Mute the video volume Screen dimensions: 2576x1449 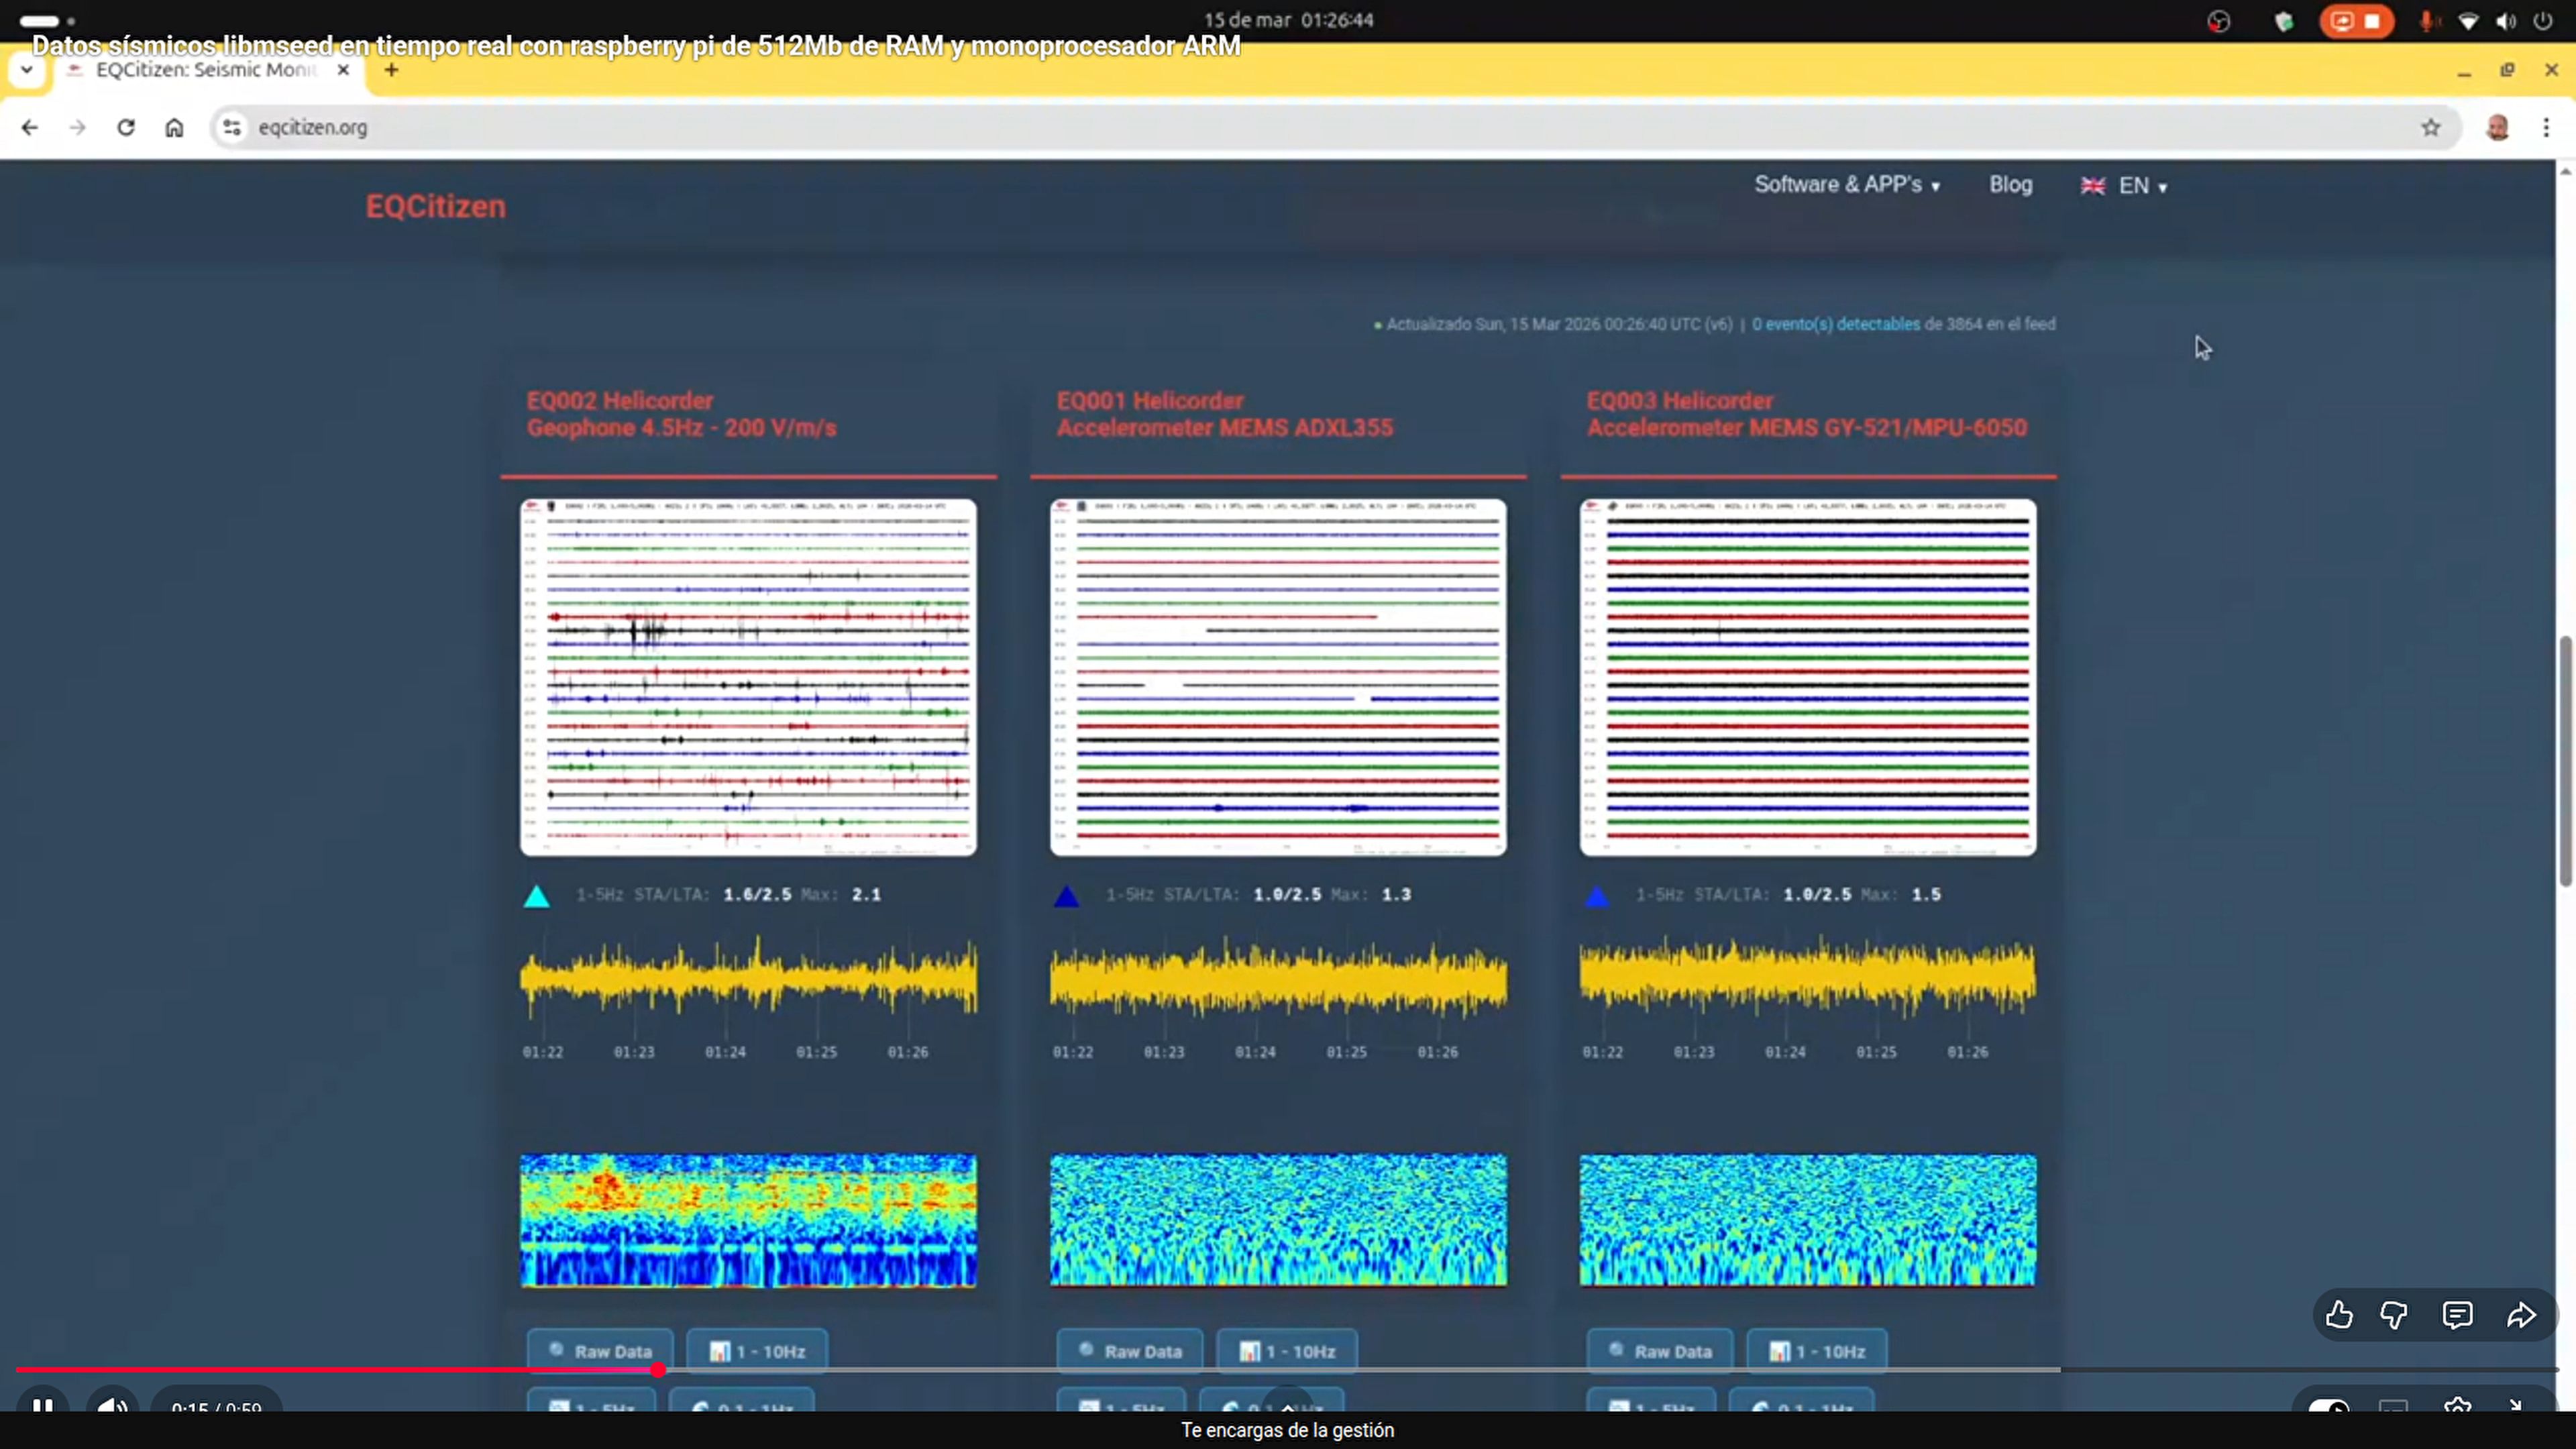pyautogui.click(x=112, y=1407)
